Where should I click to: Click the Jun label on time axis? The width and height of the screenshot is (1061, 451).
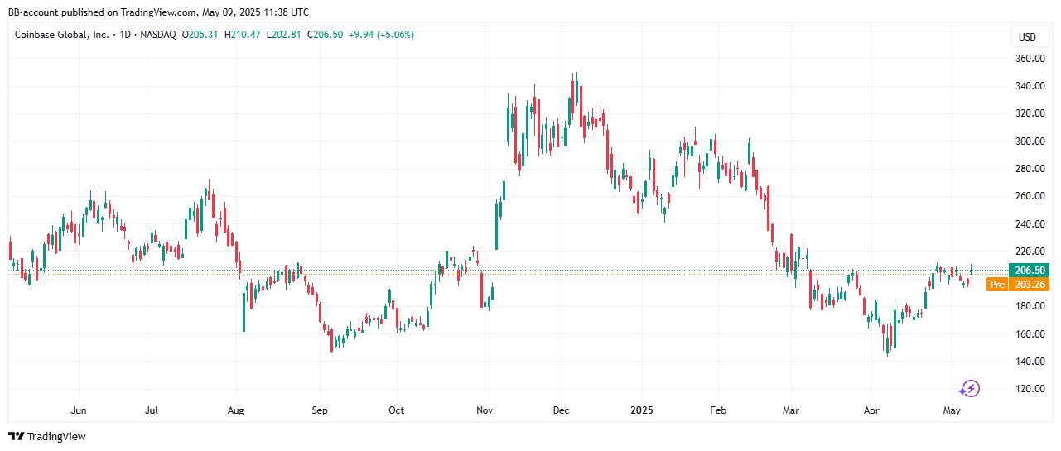tap(79, 410)
